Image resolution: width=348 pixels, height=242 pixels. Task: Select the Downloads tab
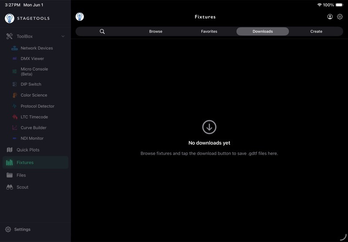263,31
